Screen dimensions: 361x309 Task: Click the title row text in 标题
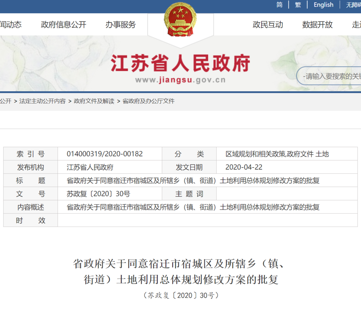point(193,181)
